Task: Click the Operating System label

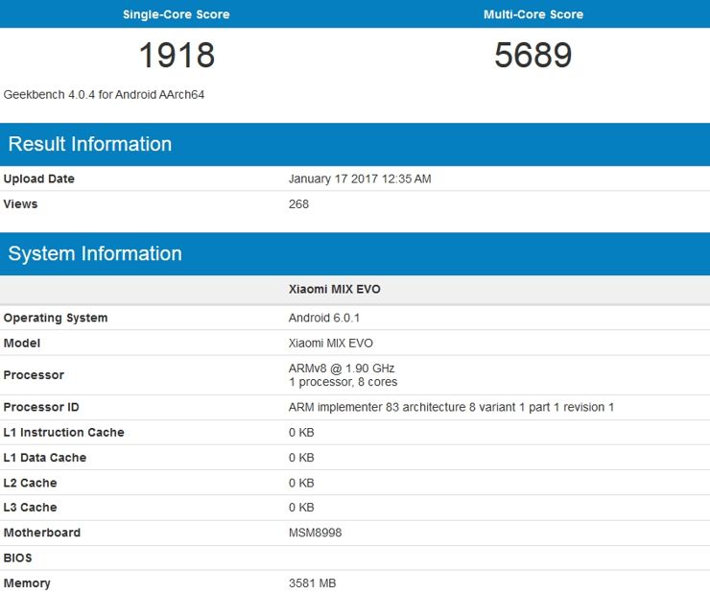Action: (56, 318)
